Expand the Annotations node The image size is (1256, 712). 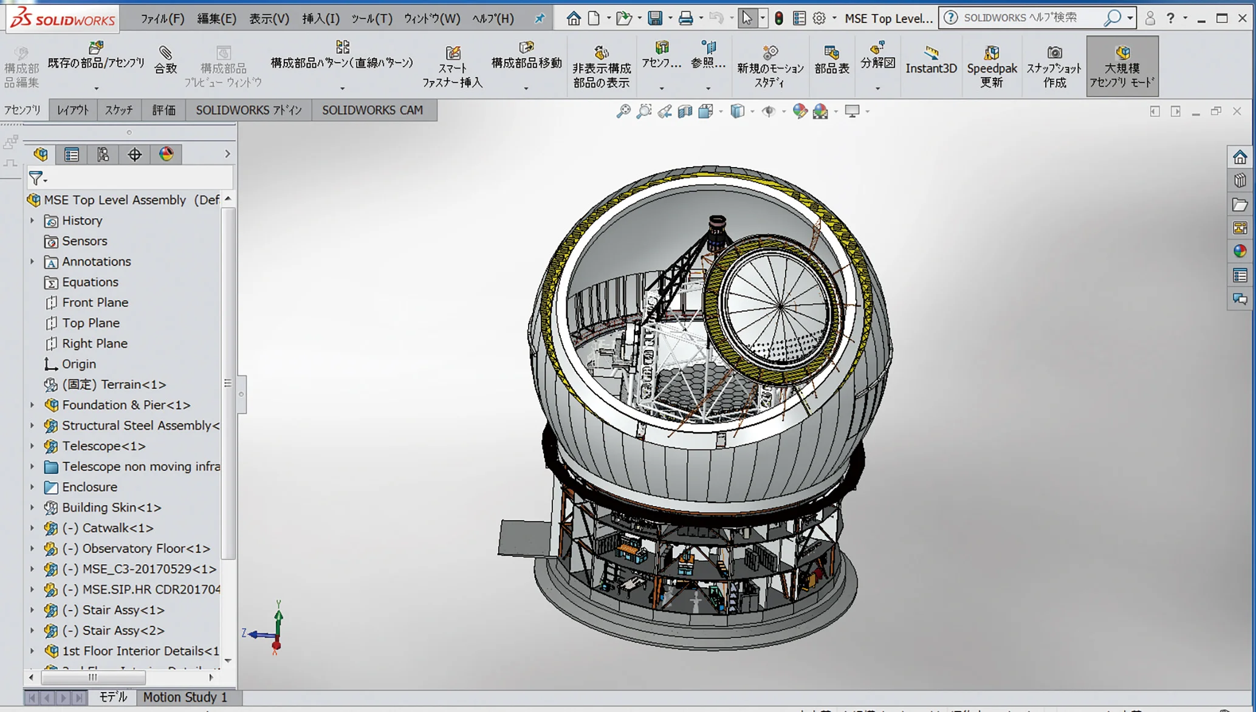pyautogui.click(x=32, y=261)
